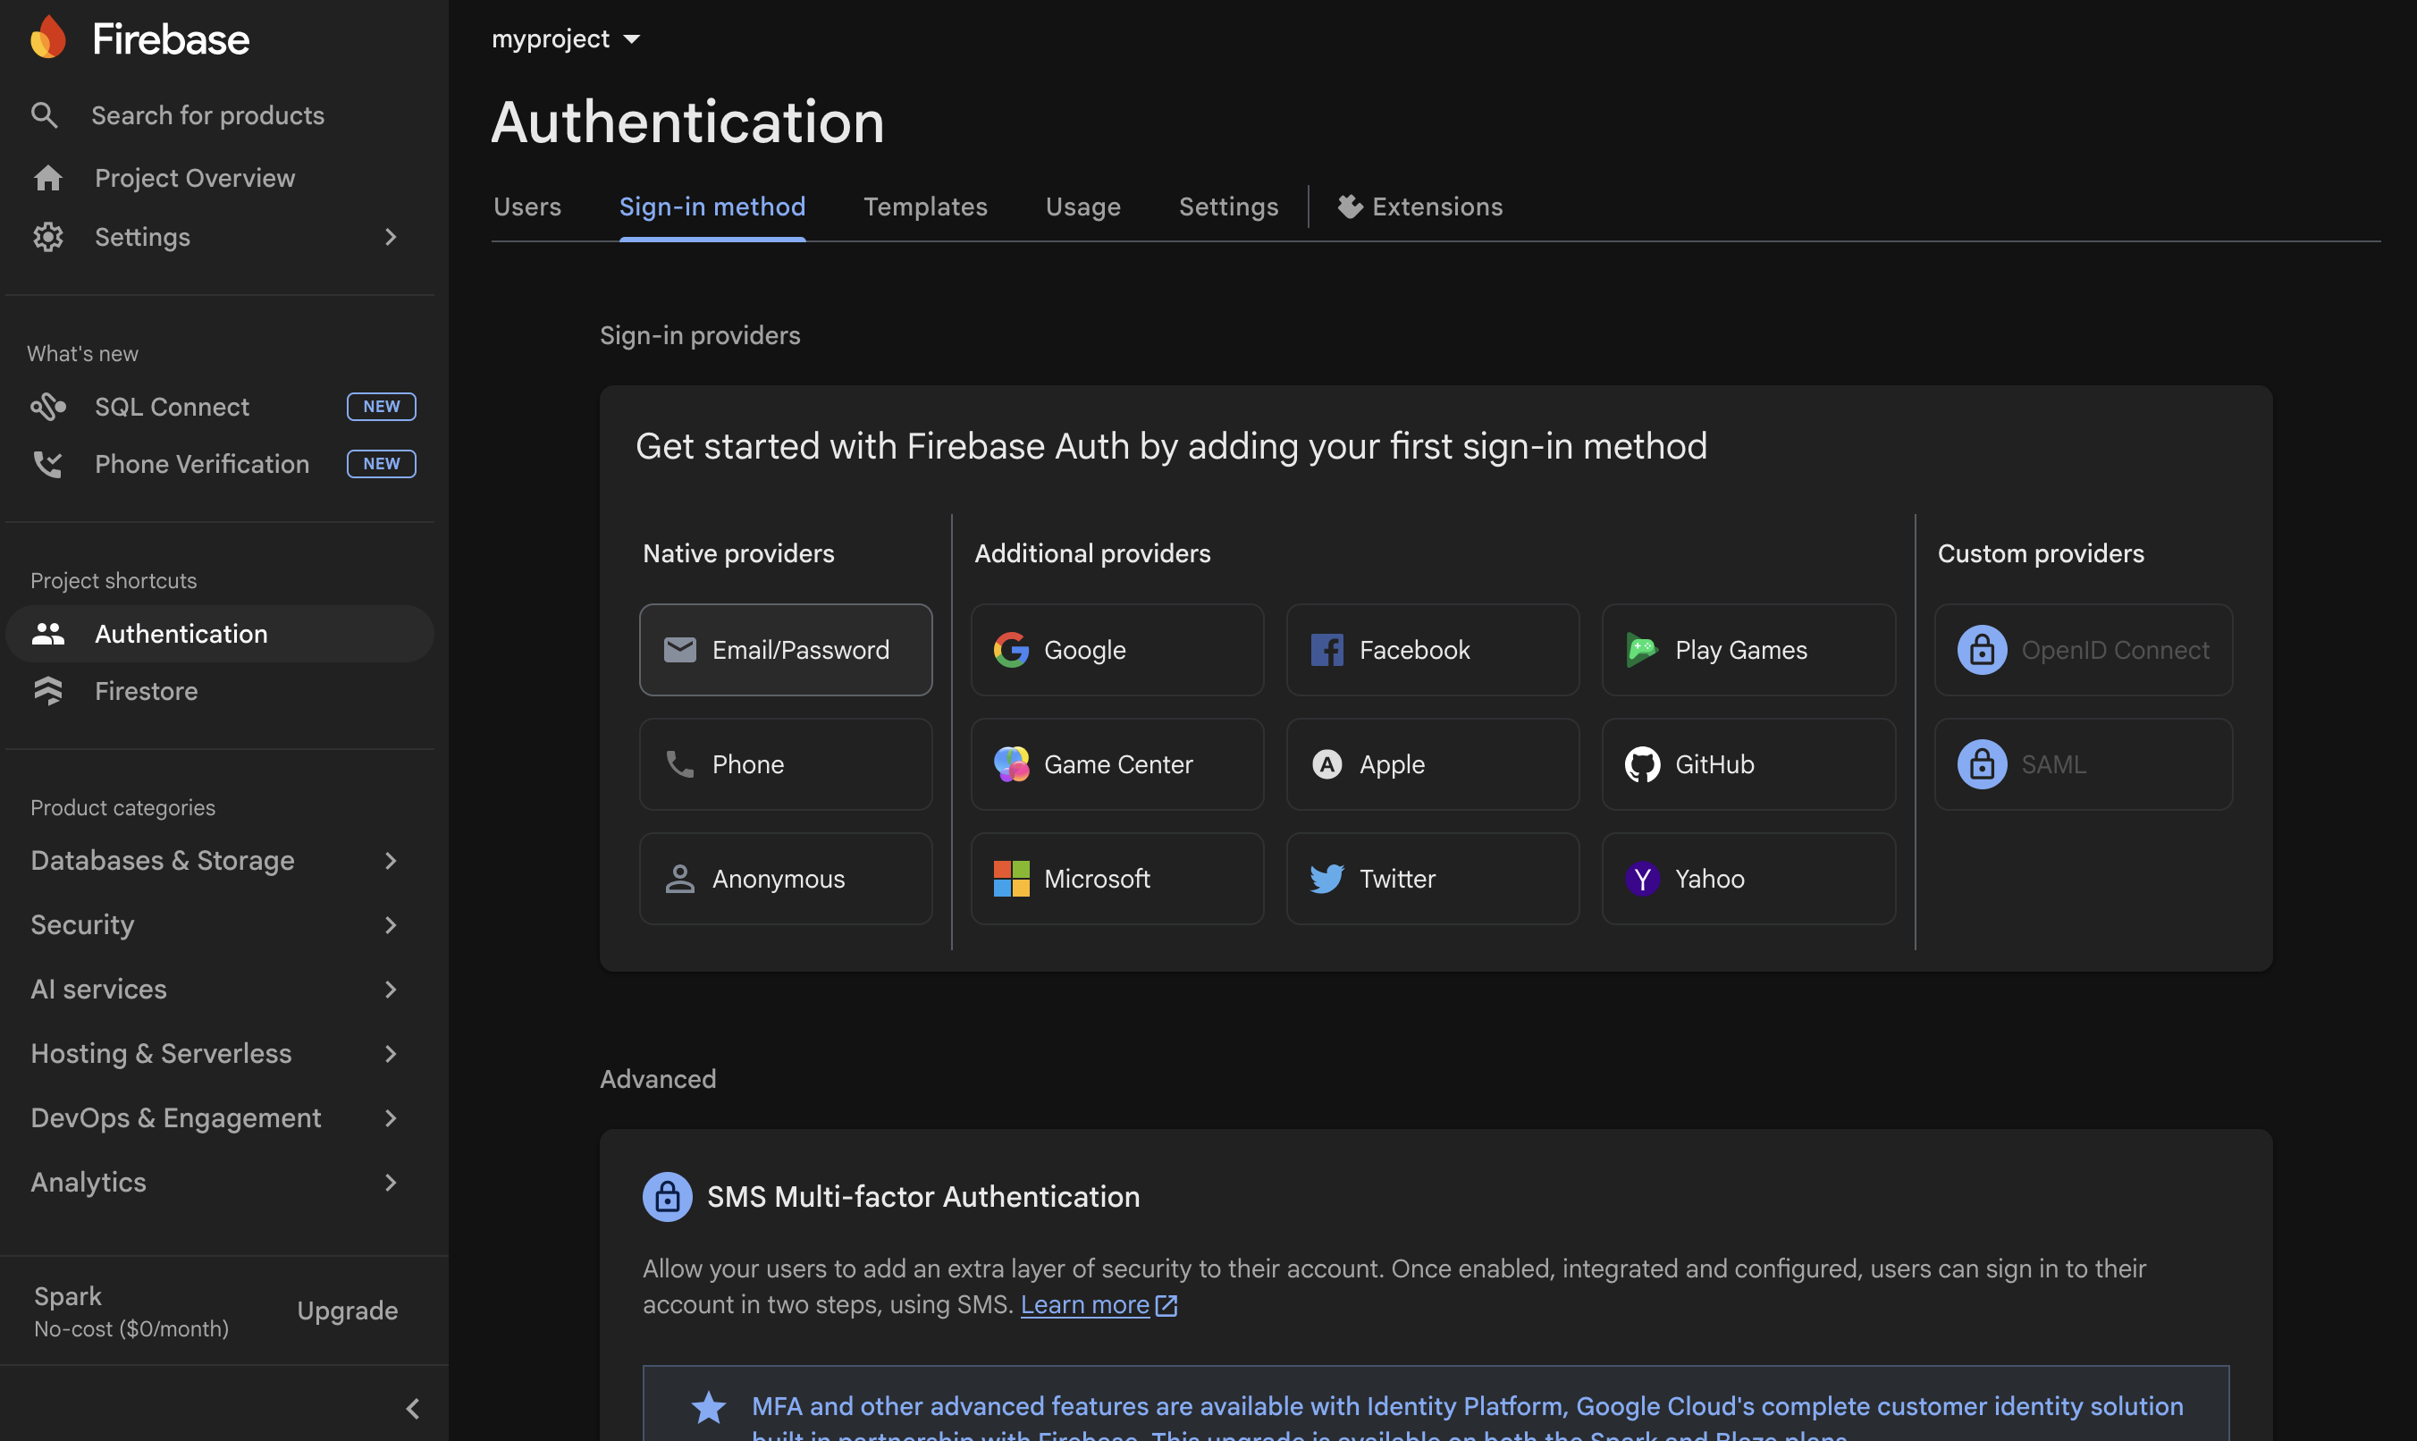Click the Play Games logo icon
2417x1441 pixels.
1641,650
